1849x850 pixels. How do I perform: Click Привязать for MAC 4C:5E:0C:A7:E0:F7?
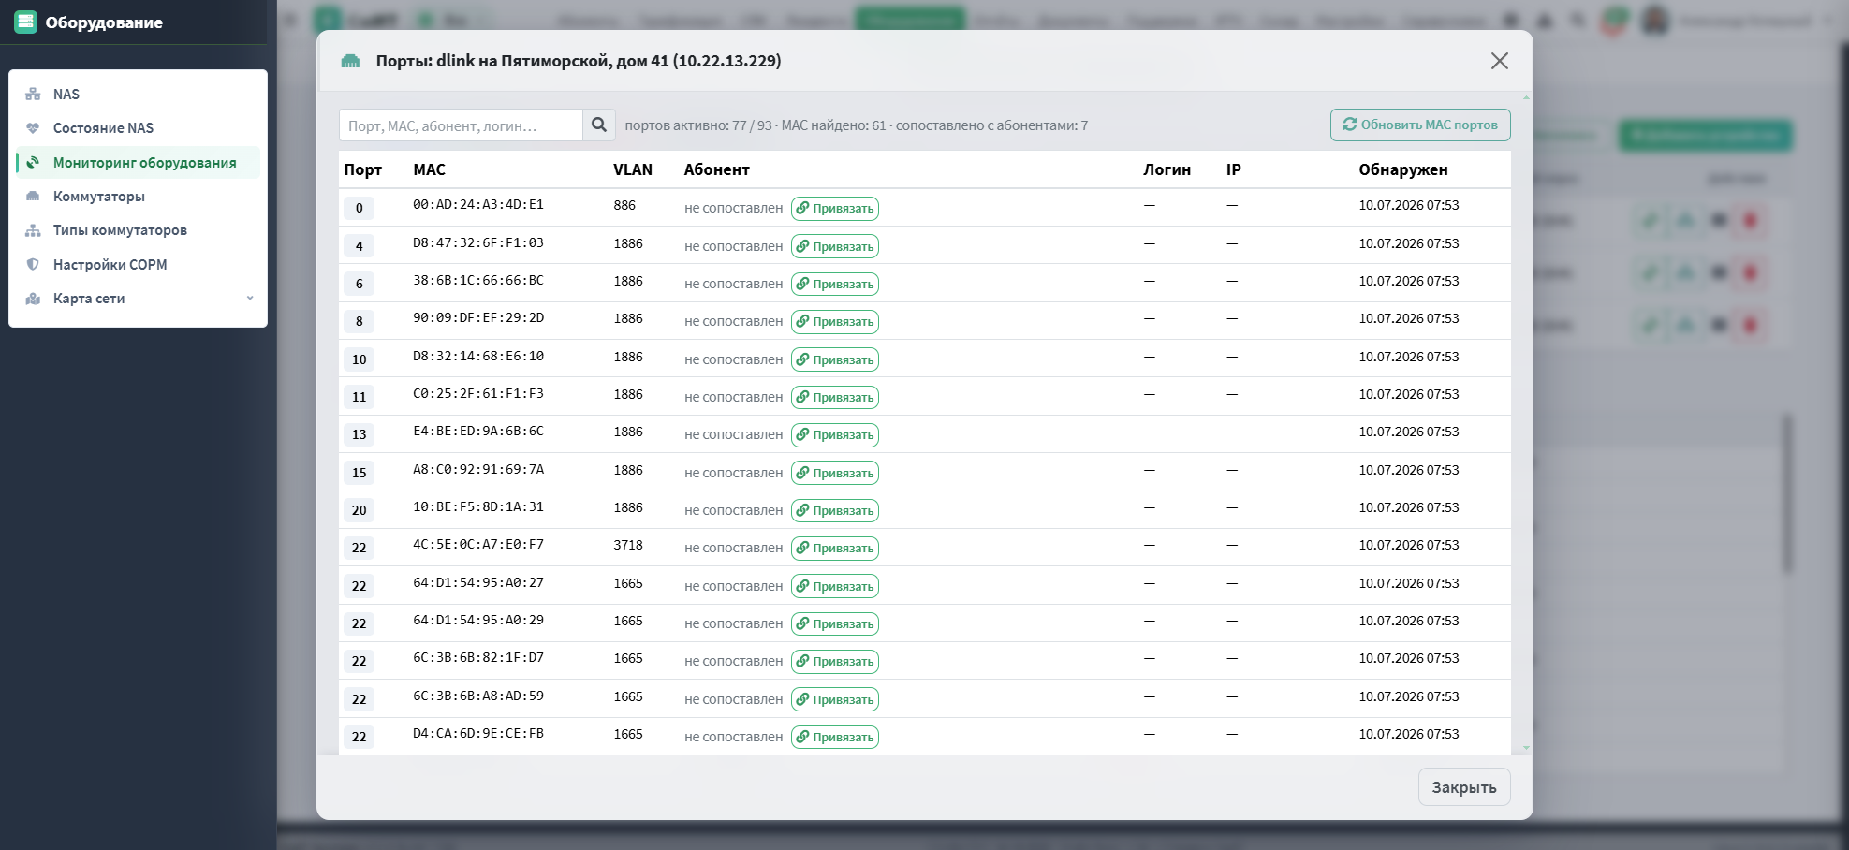pos(835,548)
